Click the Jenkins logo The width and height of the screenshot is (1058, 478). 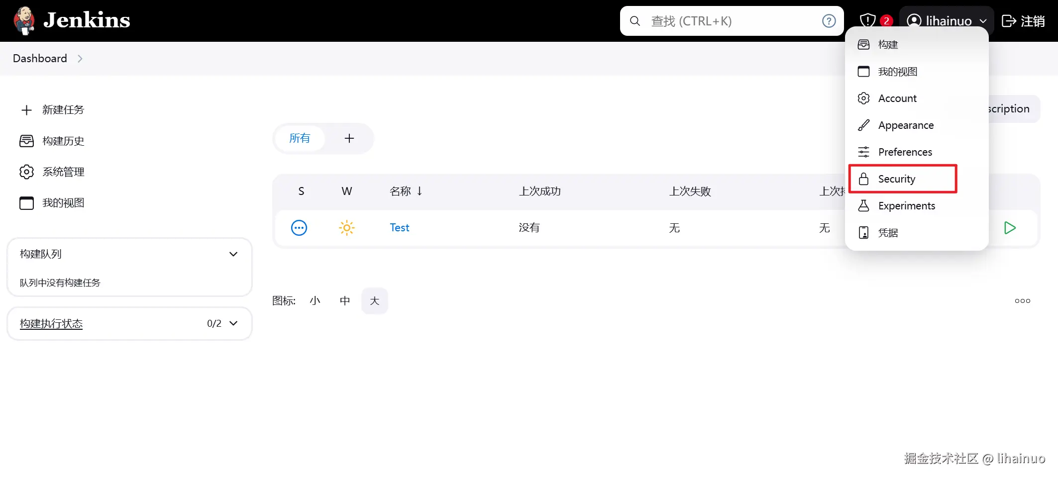click(69, 20)
